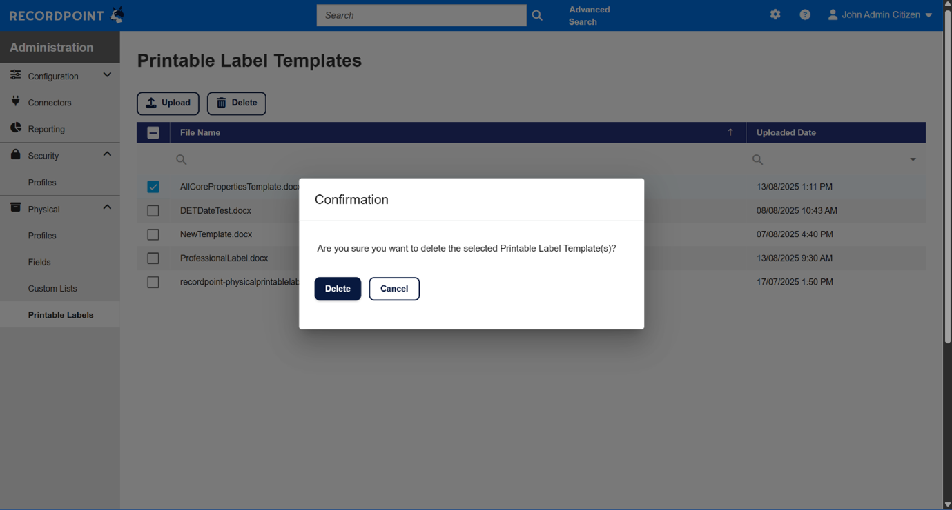Click the Reporting pie chart icon

(x=15, y=128)
